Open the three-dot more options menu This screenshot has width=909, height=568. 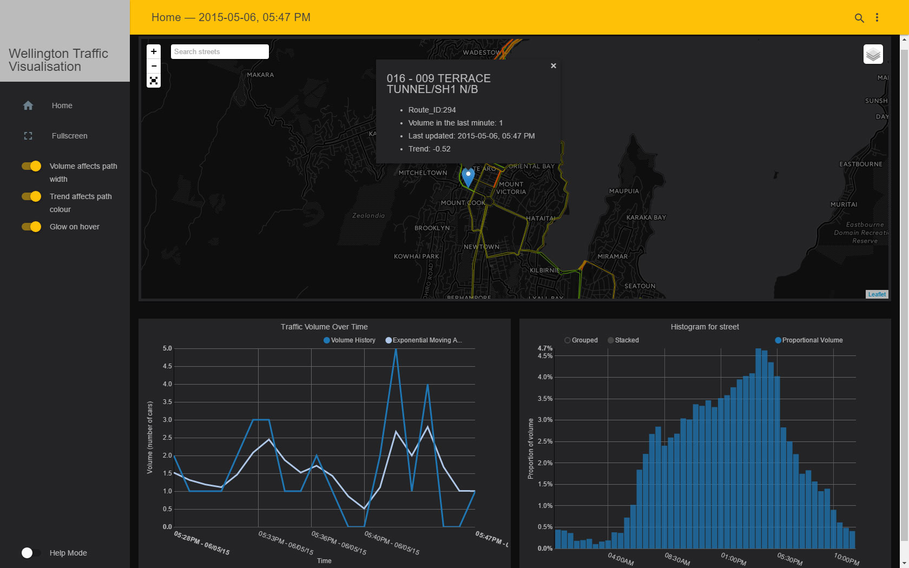877,18
